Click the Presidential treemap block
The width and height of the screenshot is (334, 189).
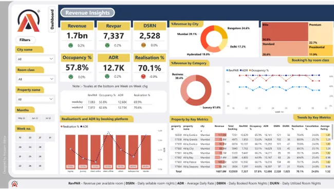tap(321, 50)
